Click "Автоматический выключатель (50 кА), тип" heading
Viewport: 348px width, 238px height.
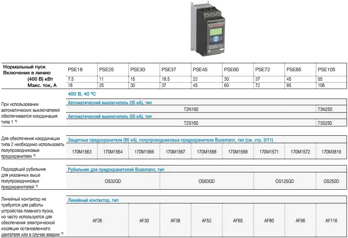(110, 116)
